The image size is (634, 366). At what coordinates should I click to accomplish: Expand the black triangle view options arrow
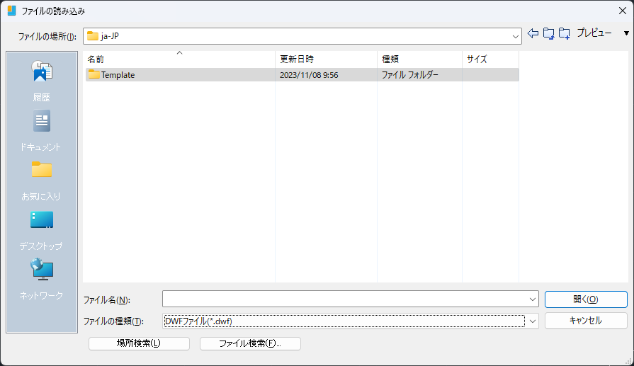[626, 33]
